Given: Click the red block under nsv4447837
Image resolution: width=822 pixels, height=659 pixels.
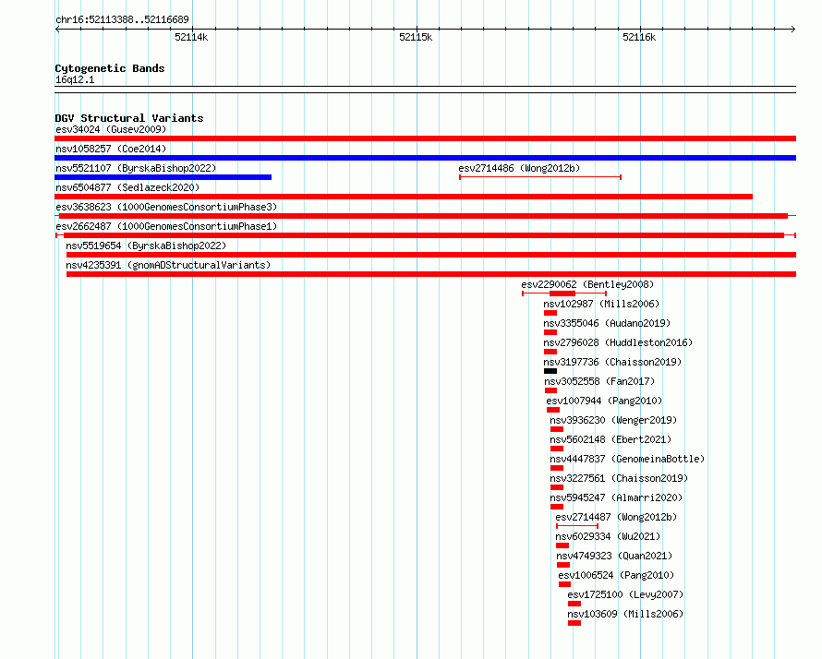Looking at the screenshot, I should coord(557,468).
